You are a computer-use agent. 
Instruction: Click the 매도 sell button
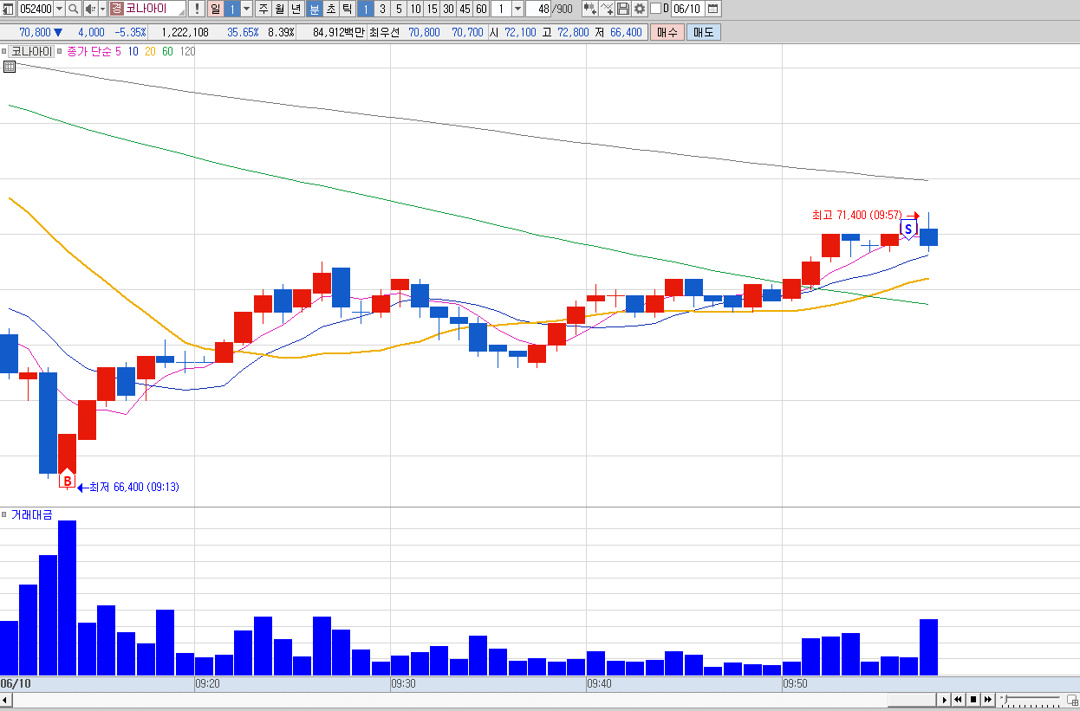[703, 32]
